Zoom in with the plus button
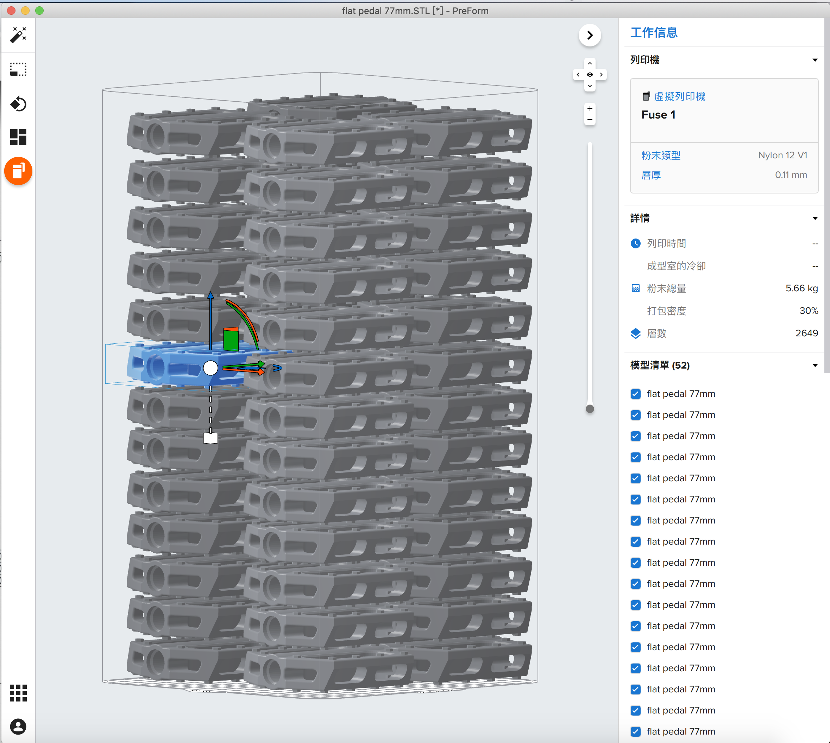Screen dimensions: 830x743 [590, 109]
